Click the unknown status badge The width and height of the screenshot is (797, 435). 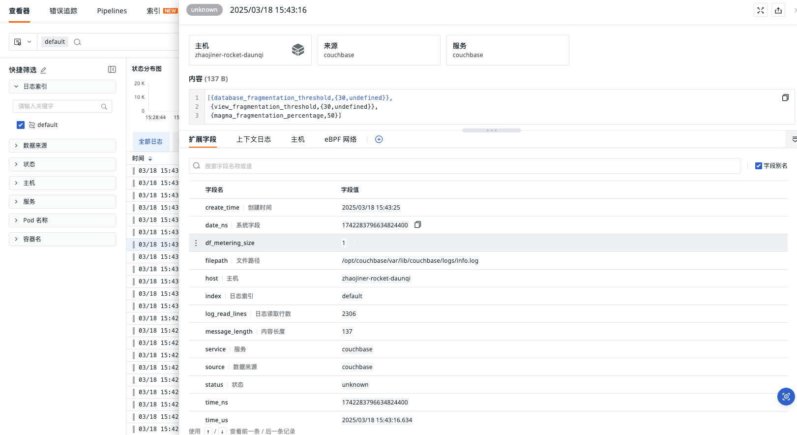click(x=205, y=10)
